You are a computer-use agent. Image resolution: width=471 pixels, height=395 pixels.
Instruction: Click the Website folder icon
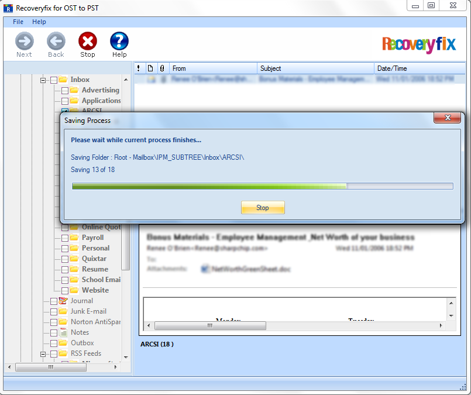tap(74, 290)
